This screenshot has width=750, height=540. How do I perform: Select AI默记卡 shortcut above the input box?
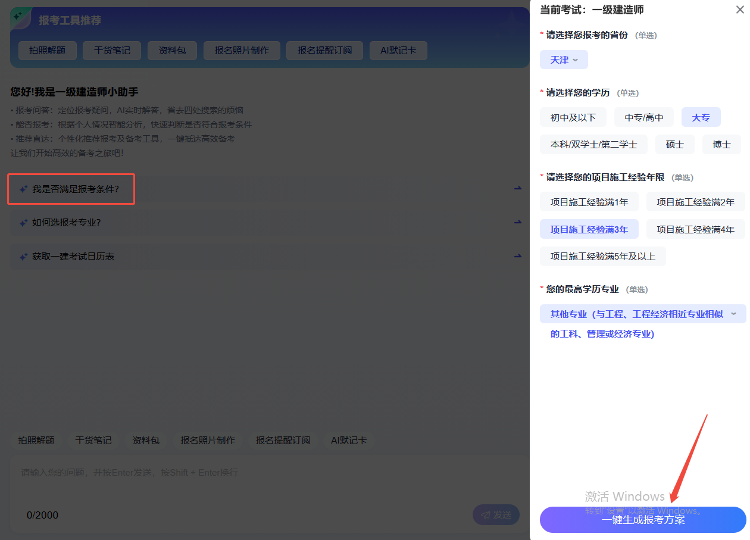coord(348,441)
